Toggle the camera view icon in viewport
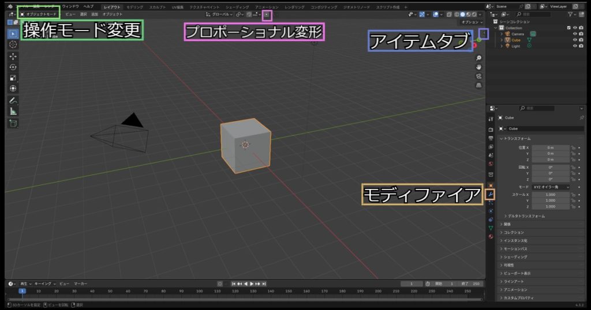 click(x=478, y=76)
